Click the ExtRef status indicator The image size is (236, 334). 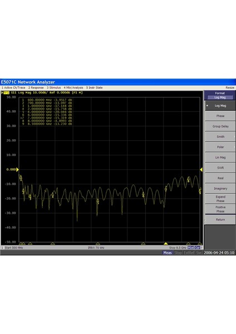(189, 253)
